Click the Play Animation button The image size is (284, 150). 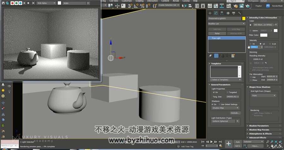pyautogui.click(x=211, y=142)
